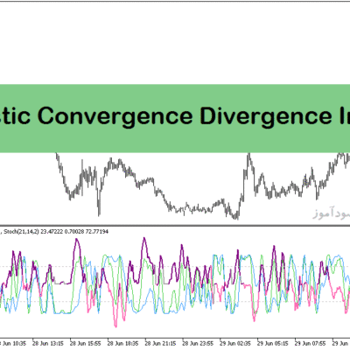Viewport: 350px width, 350px height.
Task: Click the 29 Jun 07:55 time label
Action: tap(310, 343)
